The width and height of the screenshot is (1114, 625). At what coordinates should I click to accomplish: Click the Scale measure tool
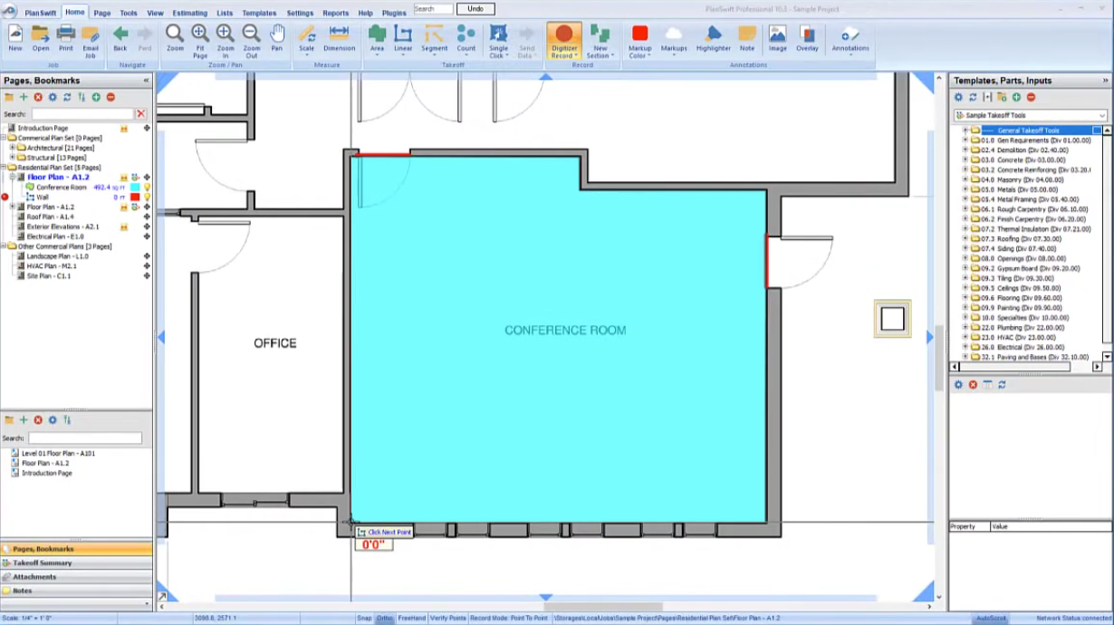click(x=306, y=39)
